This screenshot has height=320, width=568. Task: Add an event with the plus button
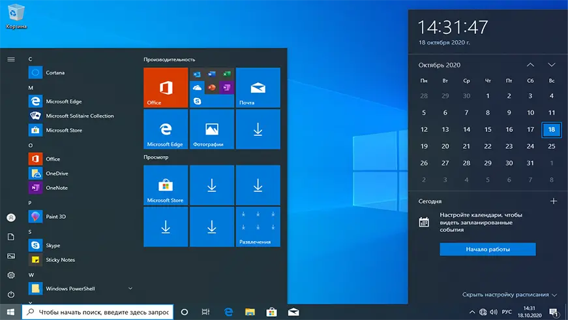(554, 201)
